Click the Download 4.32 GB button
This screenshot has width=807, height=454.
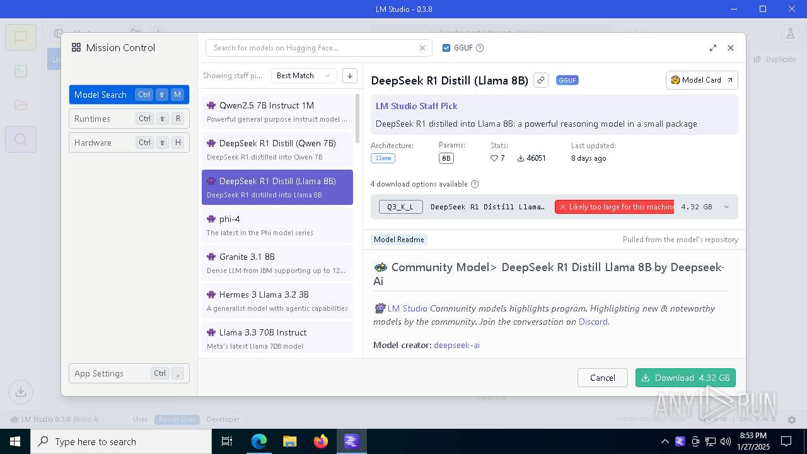point(685,378)
